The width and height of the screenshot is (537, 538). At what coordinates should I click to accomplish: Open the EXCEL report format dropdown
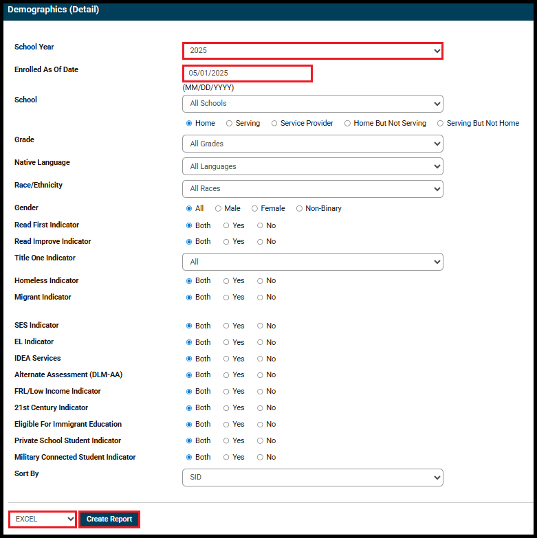[43, 519]
